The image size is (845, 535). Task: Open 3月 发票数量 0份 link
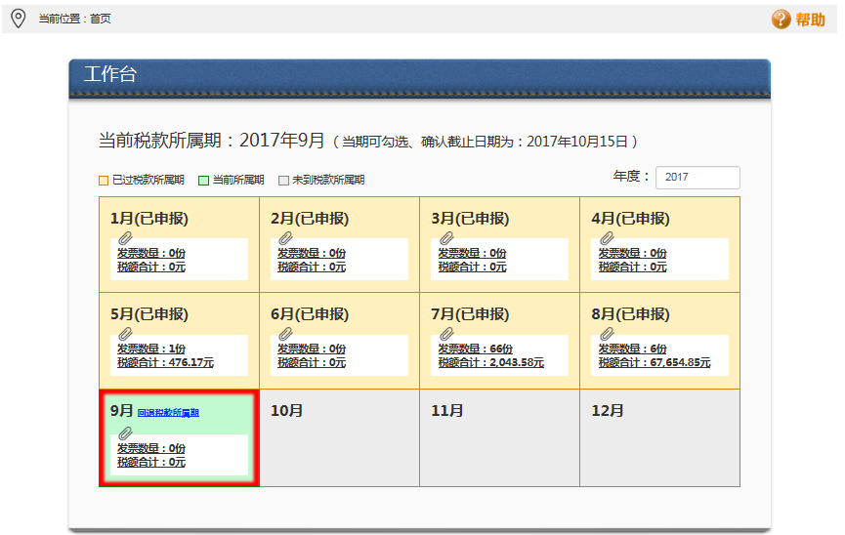[x=472, y=253]
